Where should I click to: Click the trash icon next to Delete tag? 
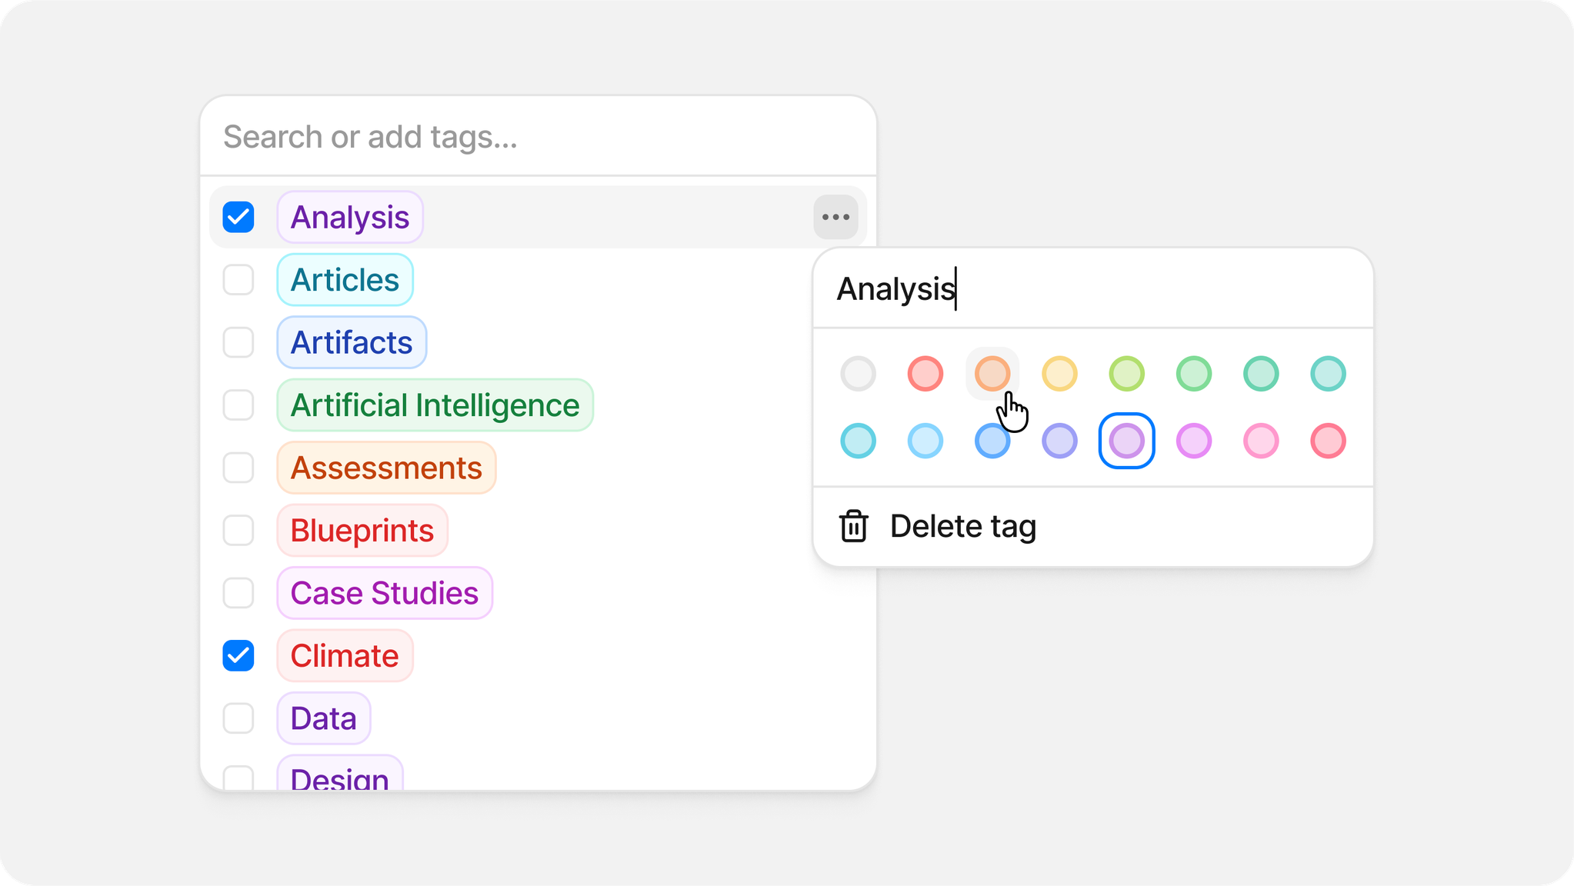854,525
